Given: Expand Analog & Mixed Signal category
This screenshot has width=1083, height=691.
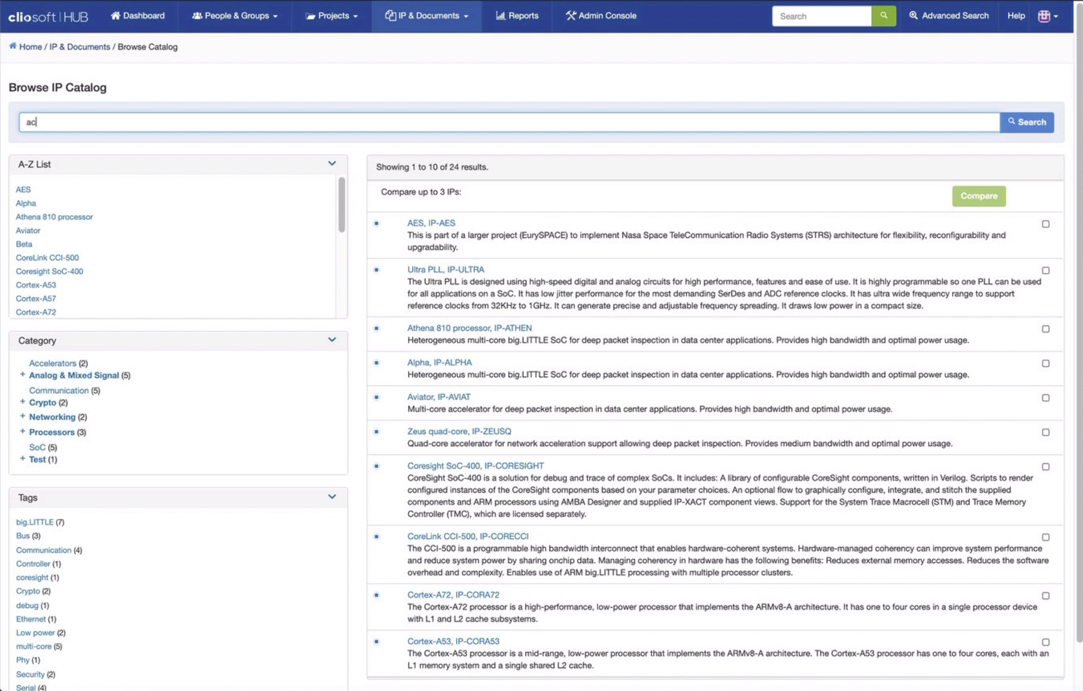Looking at the screenshot, I should point(23,375).
